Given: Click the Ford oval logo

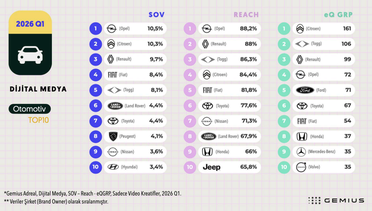Looking at the screenshot, I should click(305, 90).
